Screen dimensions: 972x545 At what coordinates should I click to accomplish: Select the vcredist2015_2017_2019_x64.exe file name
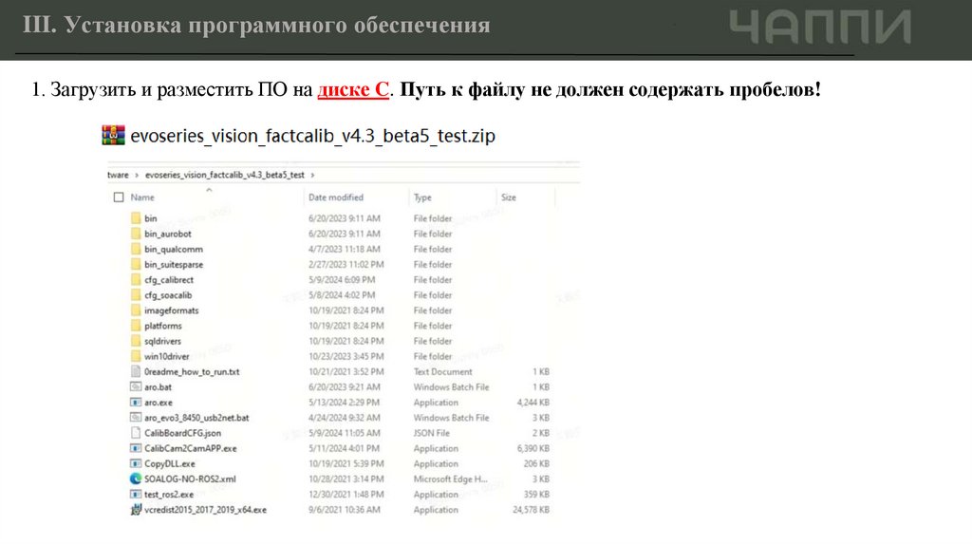coord(206,510)
